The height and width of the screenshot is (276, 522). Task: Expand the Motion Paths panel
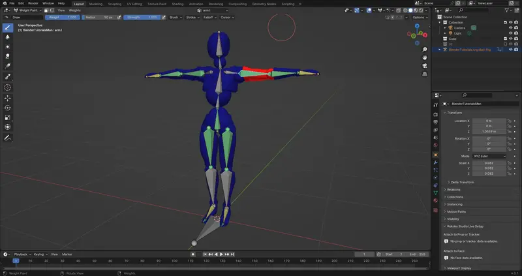tap(455, 211)
